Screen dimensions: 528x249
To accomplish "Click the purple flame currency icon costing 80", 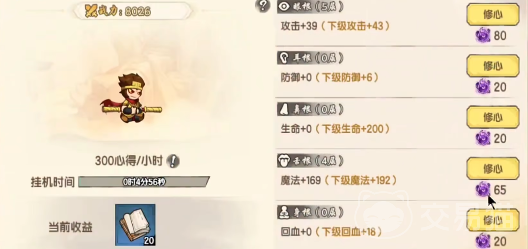I will (483, 35).
